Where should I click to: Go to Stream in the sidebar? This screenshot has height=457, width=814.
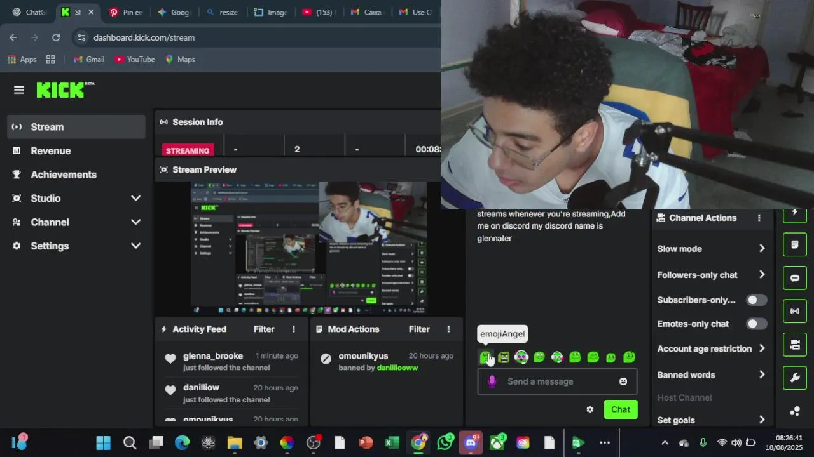pos(76,127)
